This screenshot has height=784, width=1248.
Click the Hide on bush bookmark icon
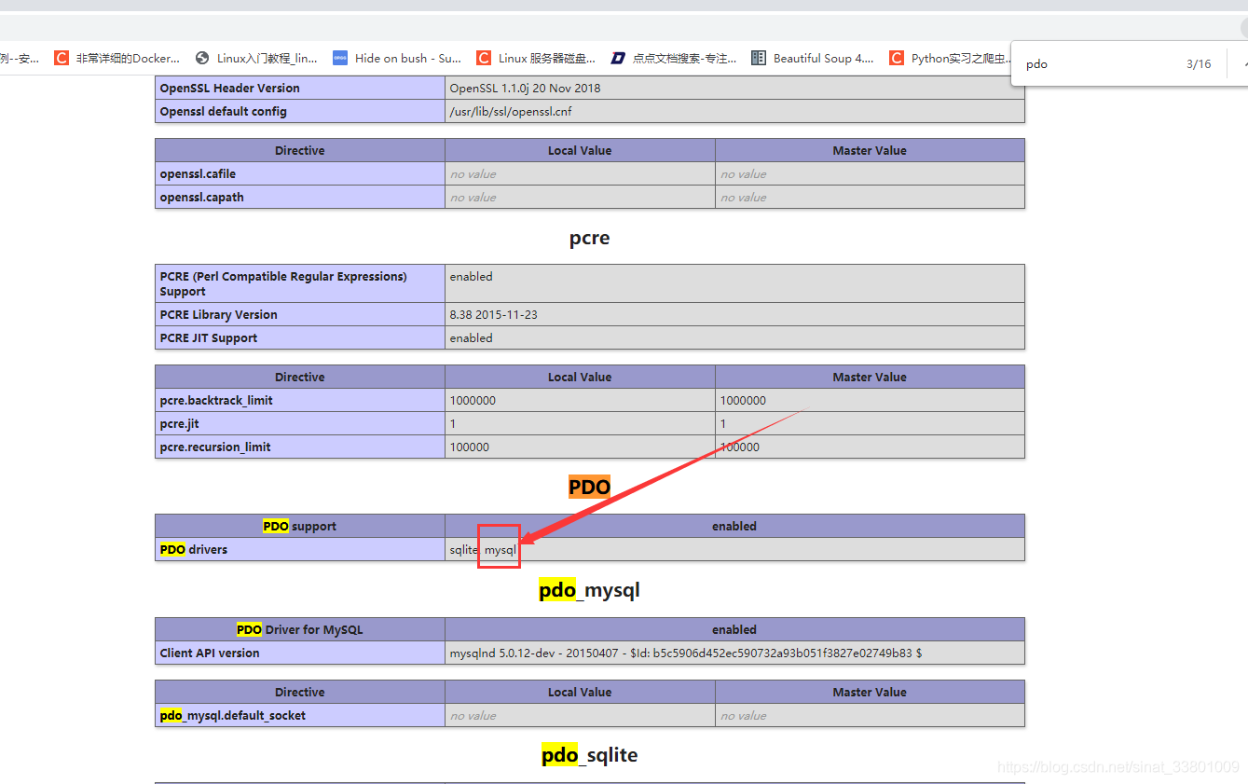[x=340, y=58]
